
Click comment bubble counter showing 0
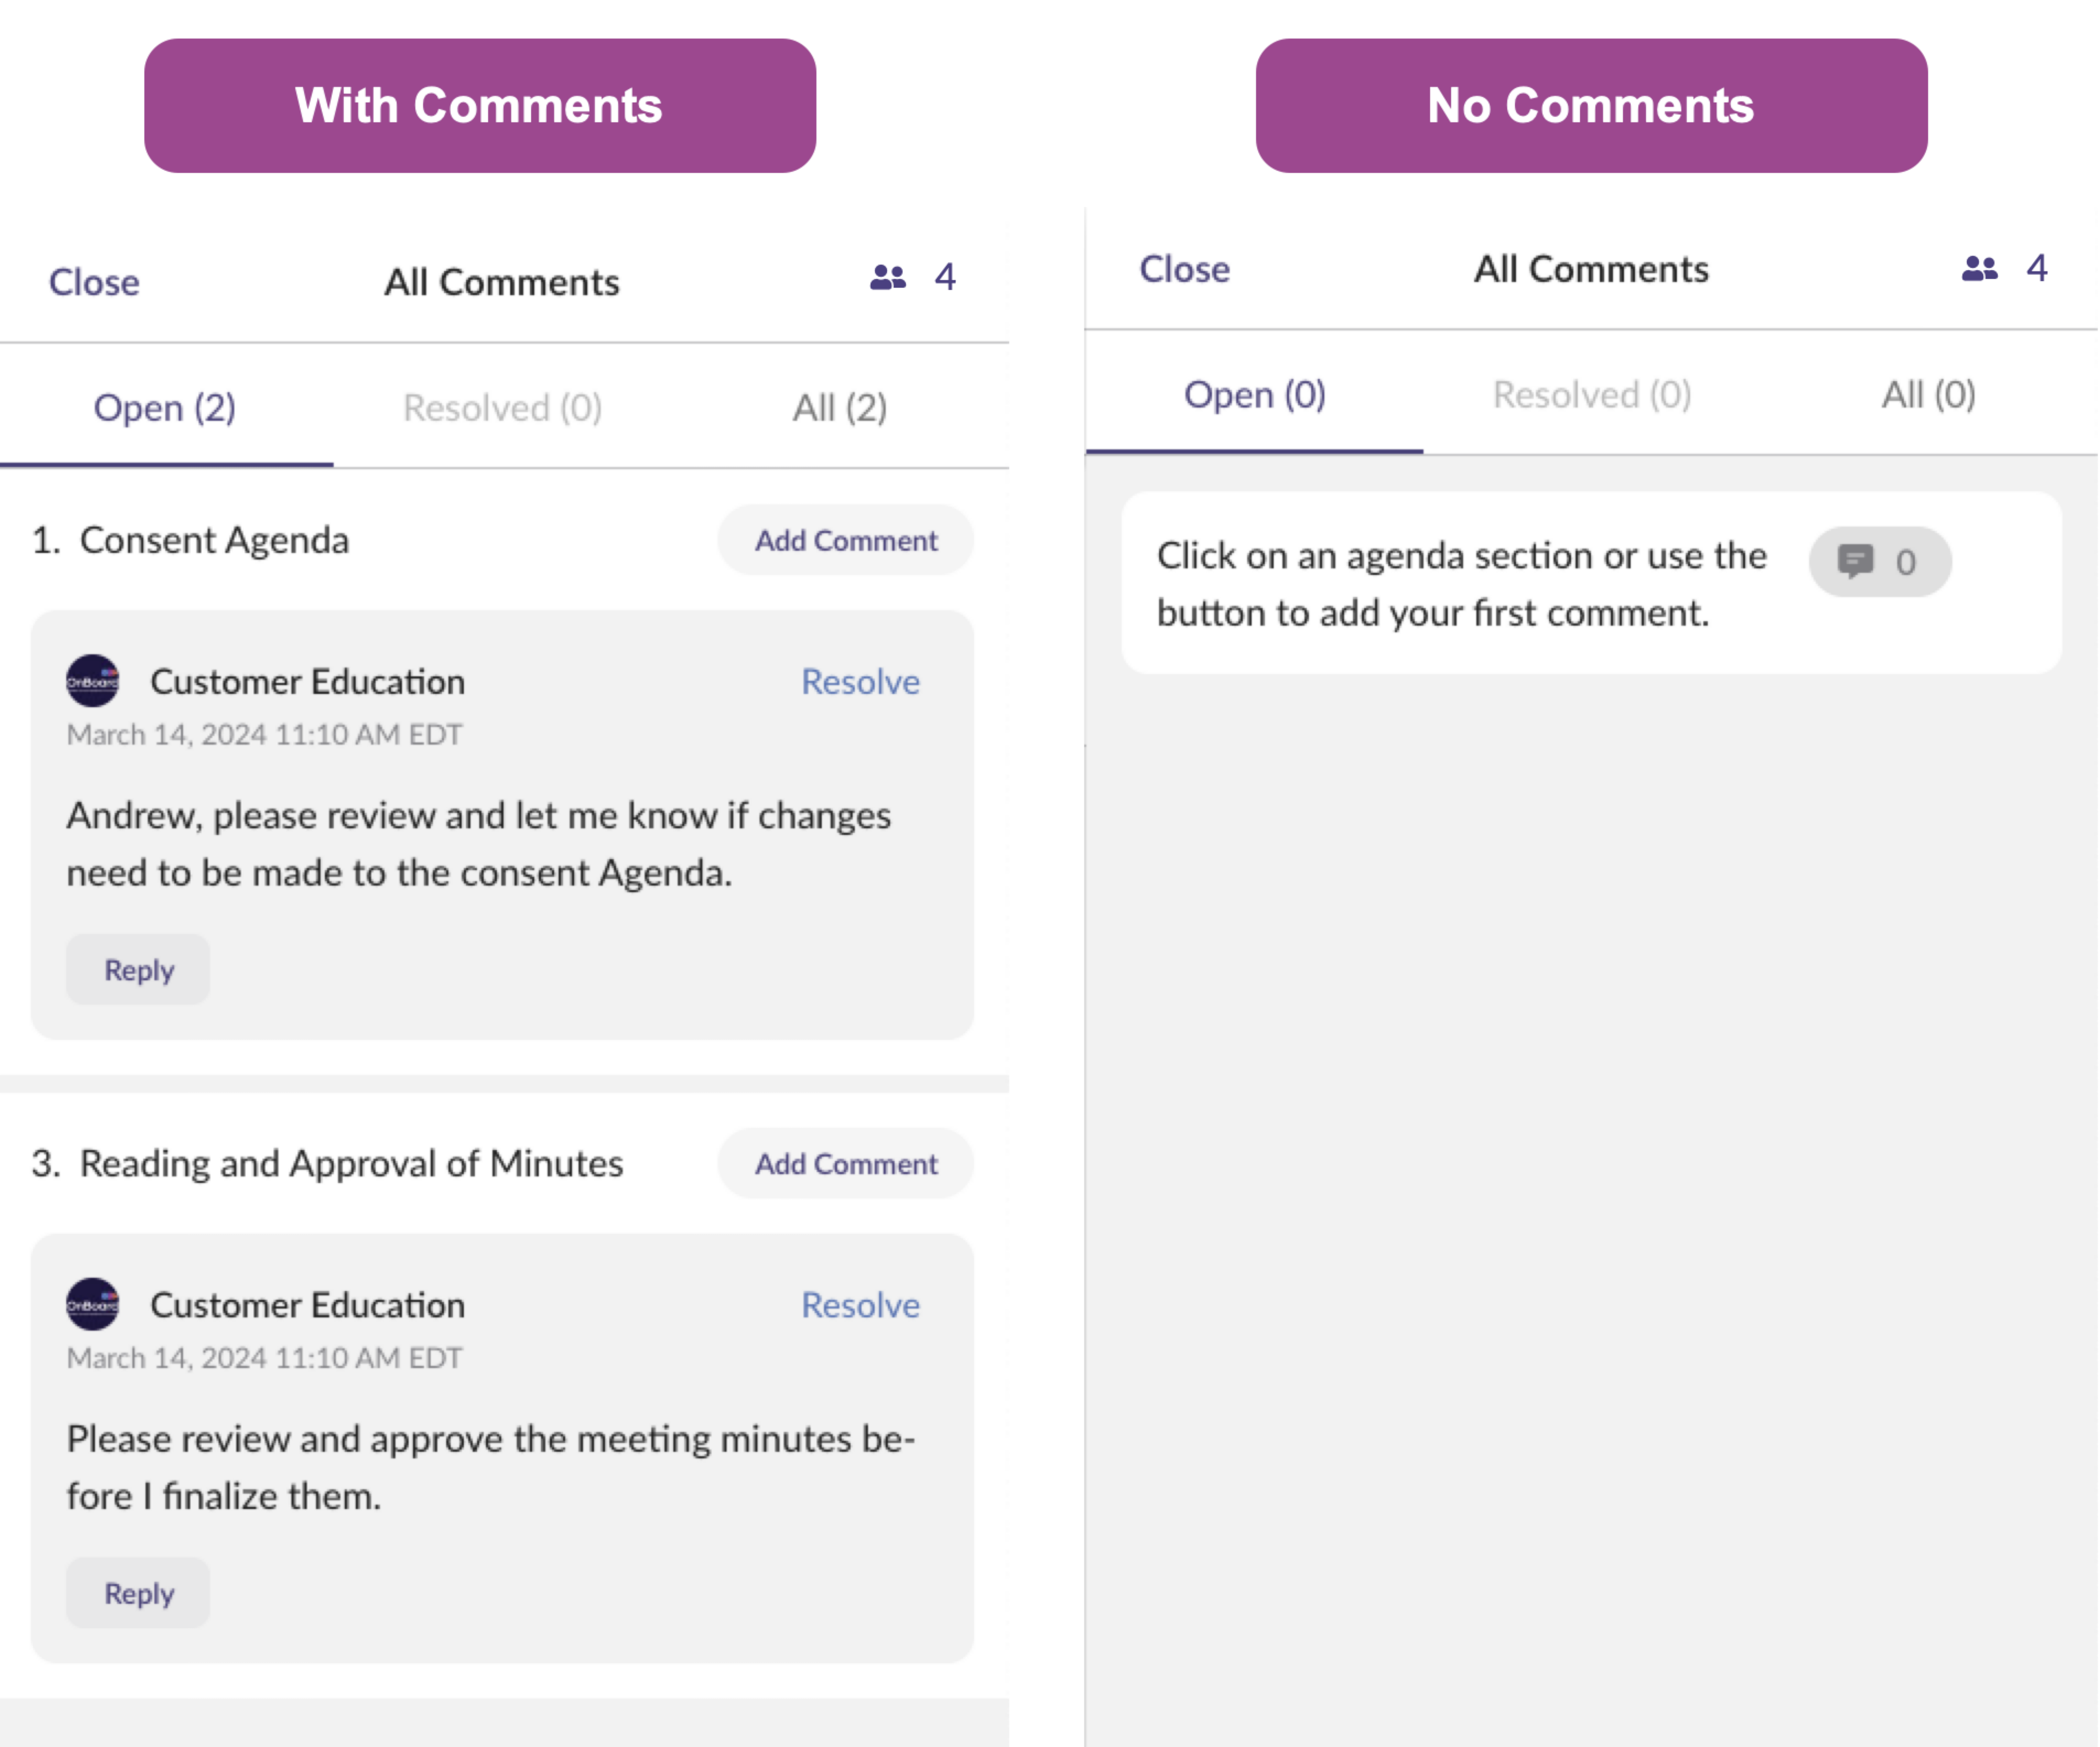[1879, 562]
